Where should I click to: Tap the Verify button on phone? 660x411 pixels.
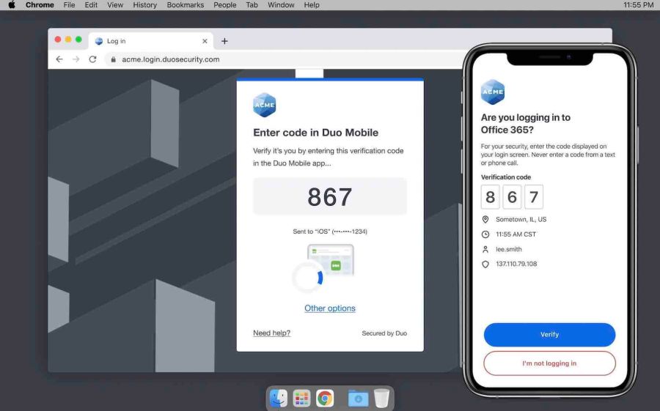click(549, 335)
